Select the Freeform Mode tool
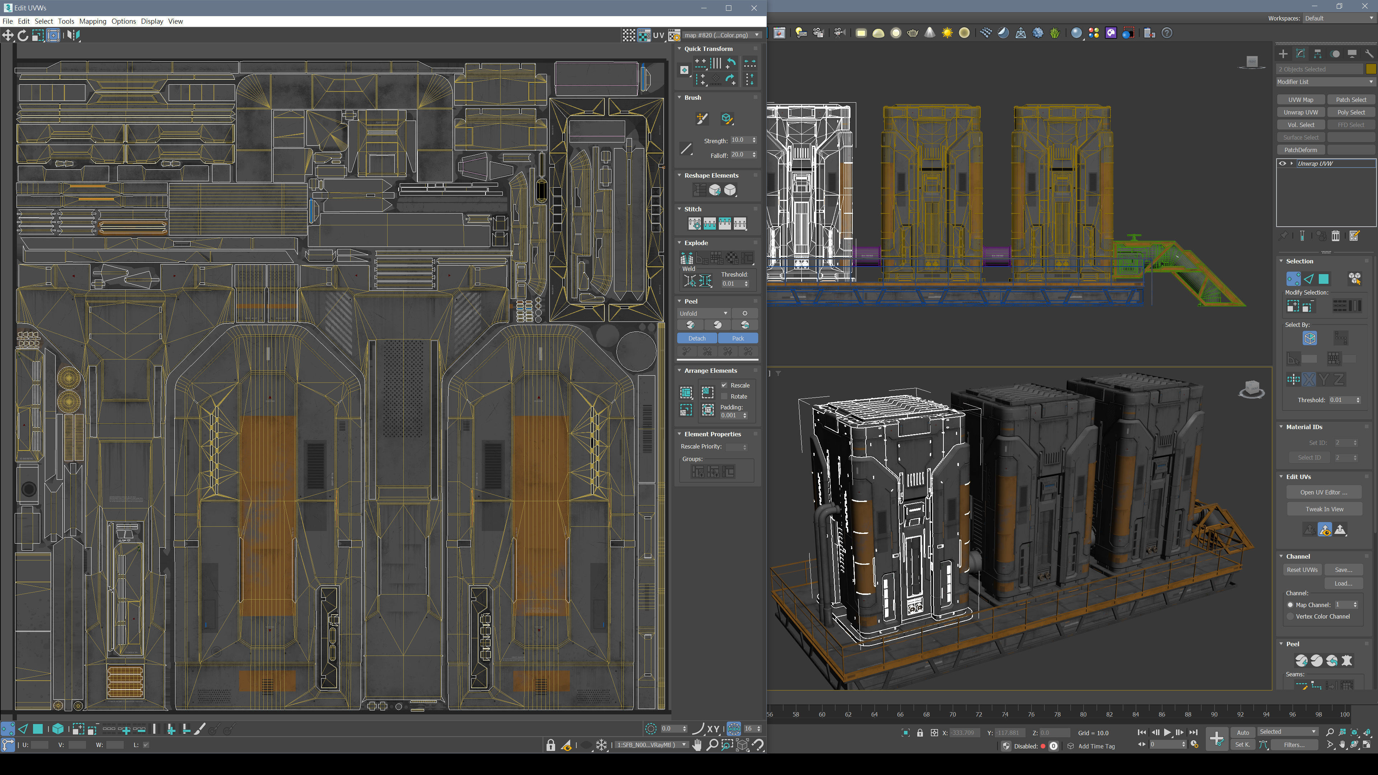 coord(53,35)
